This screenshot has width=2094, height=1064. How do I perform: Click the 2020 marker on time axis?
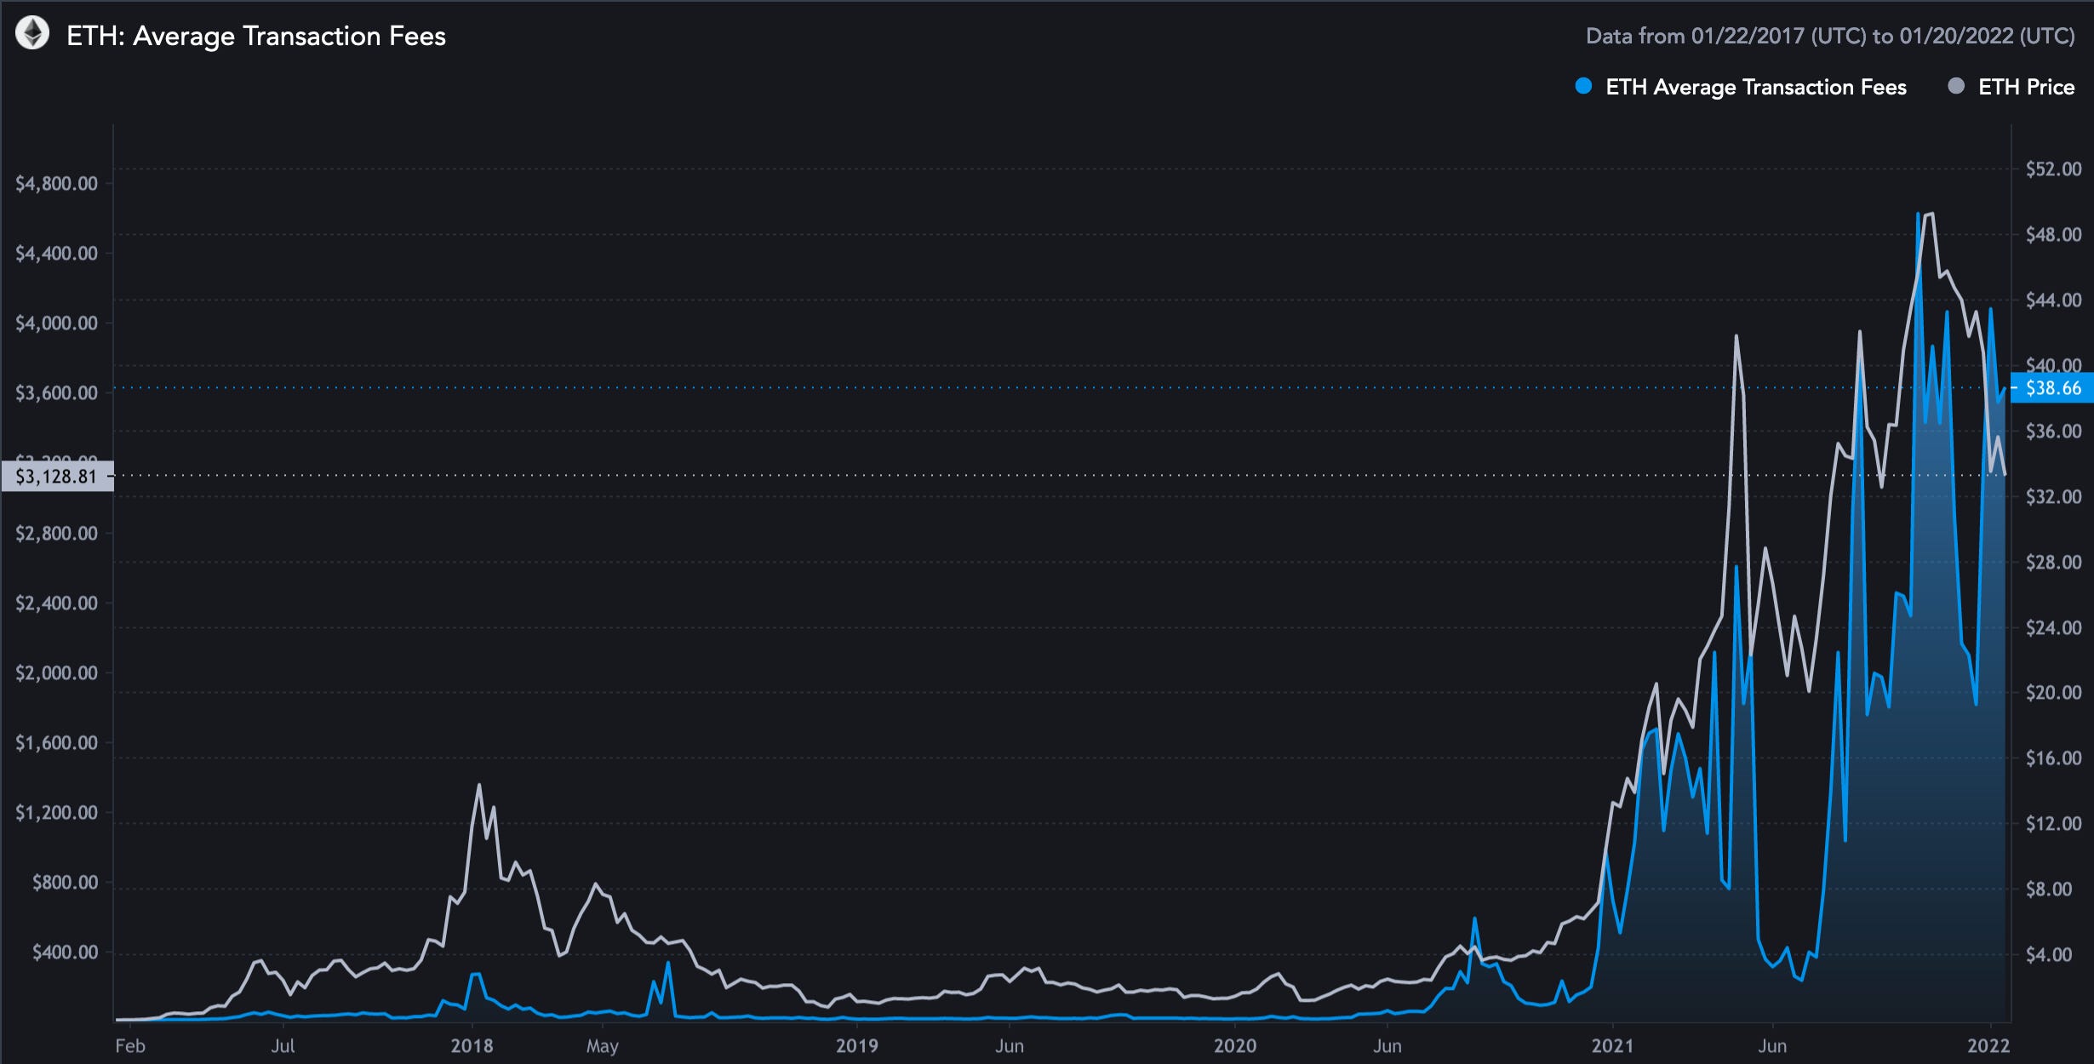1234,1045
